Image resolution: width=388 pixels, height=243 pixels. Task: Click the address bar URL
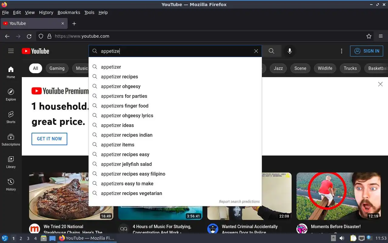[82, 36]
